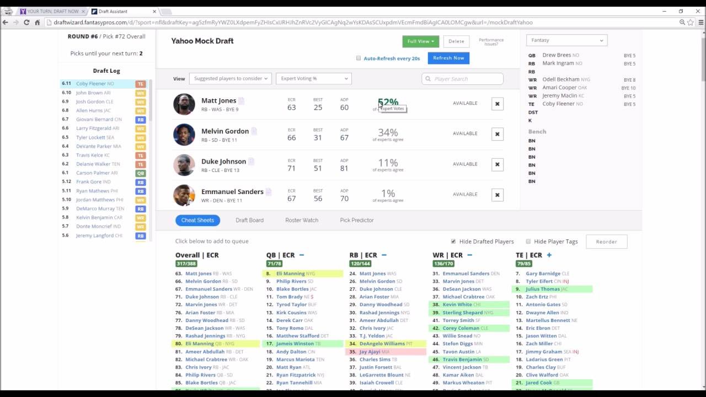Click the Refresh Now button
706x397 pixels.
tap(448, 58)
